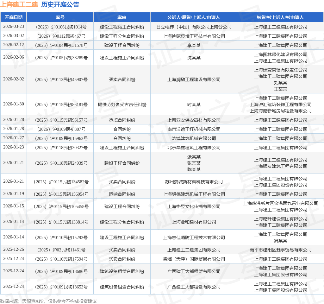Click plaintiff 上海志佳消防工程技术有限公司
The height and width of the screenshot is (304, 324).
coord(194,237)
